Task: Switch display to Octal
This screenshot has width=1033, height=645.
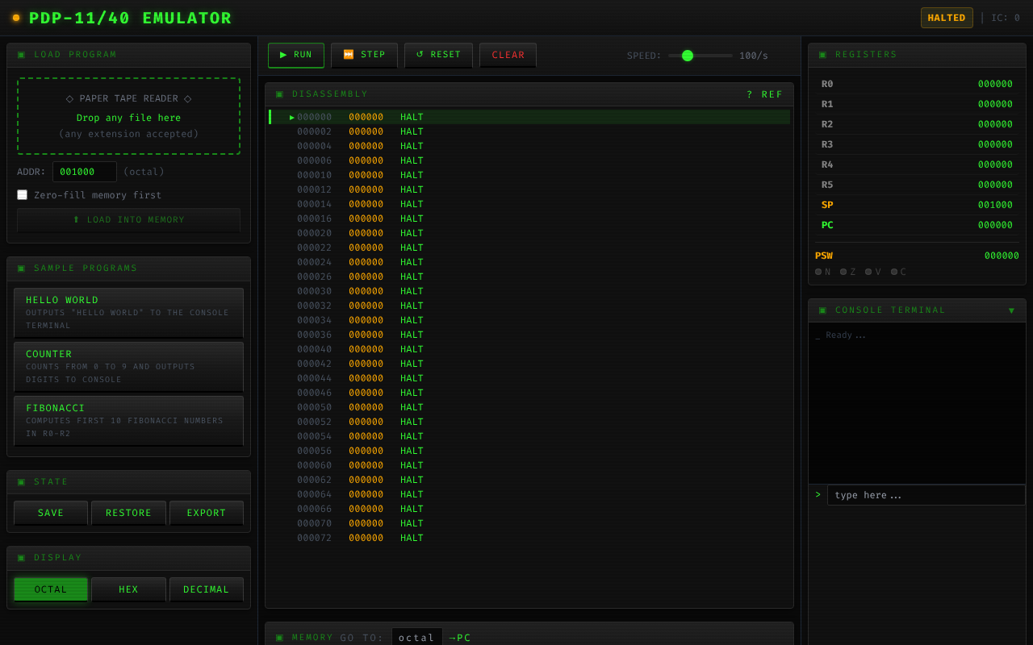Action: [x=51, y=589]
